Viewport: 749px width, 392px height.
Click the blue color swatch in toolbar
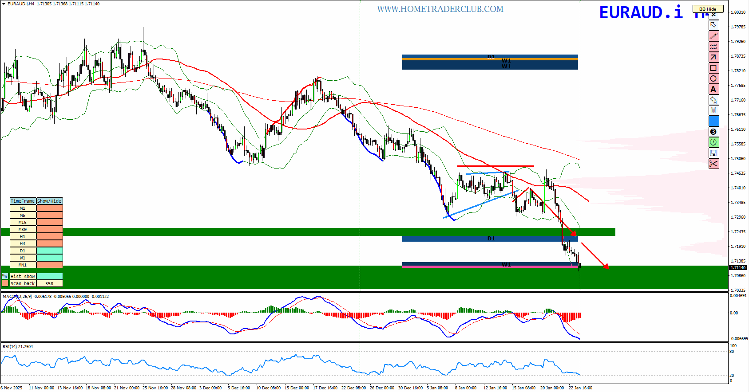(713, 121)
